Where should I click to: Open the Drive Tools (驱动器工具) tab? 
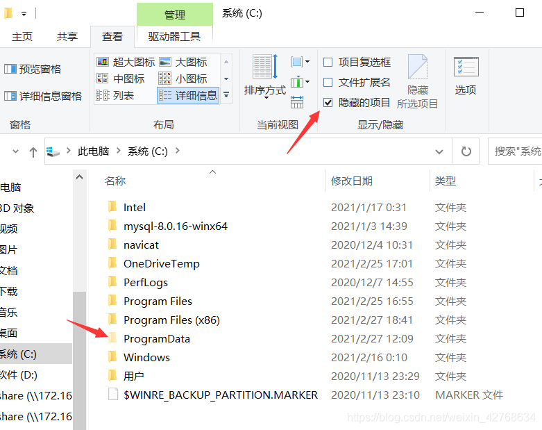click(x=175, y=36)
